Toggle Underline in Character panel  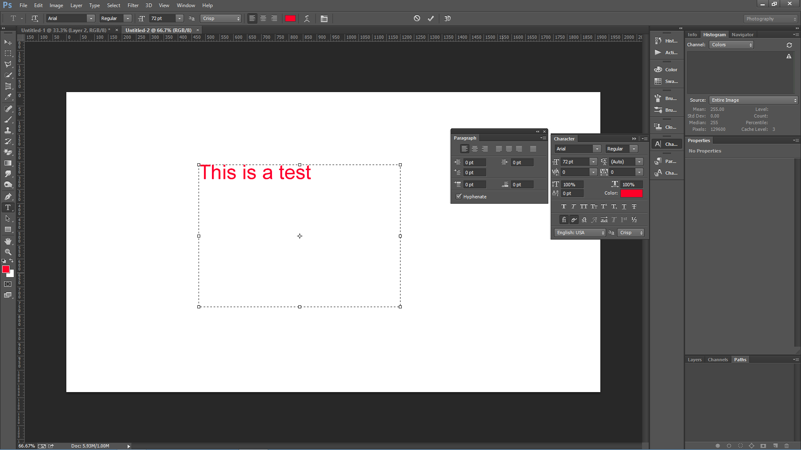coord(624,206)
